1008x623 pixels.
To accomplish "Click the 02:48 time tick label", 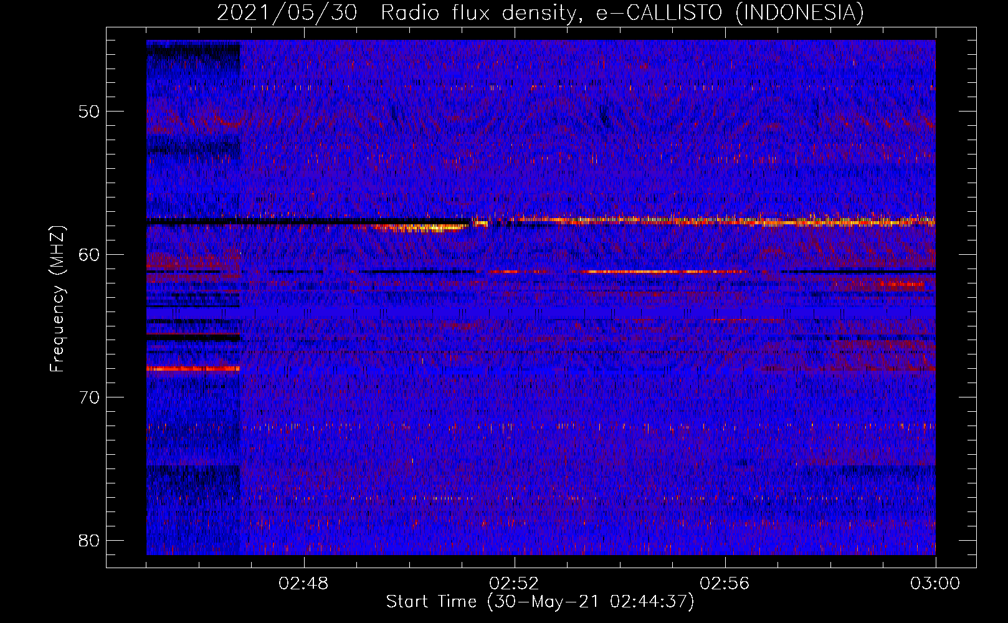I will 304,584.
